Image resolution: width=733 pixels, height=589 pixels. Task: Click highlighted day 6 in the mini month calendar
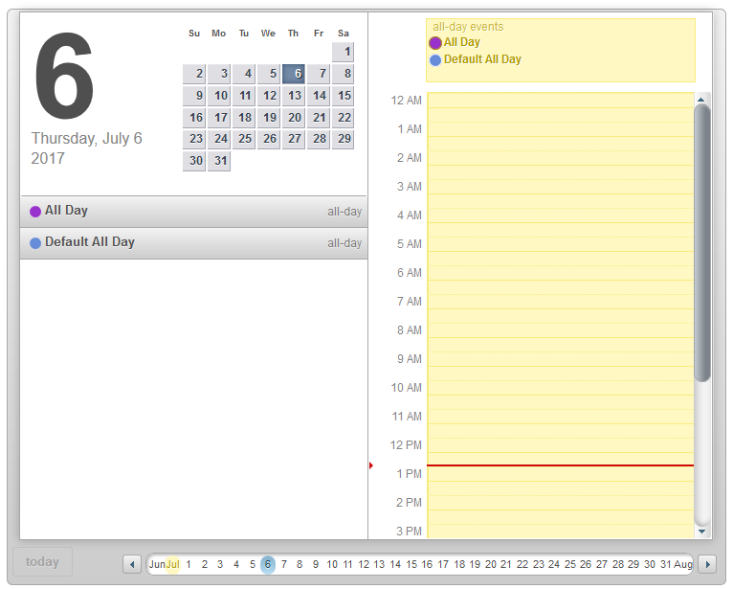tap(294, 74)
